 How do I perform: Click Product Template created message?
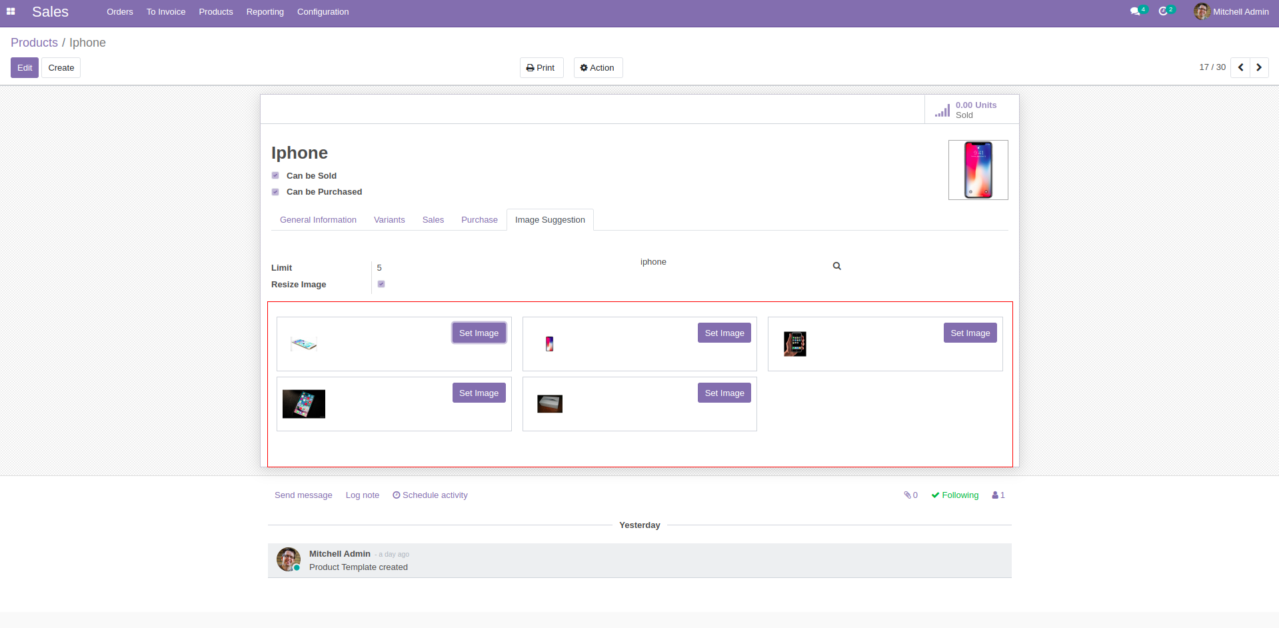pos(359,567)
